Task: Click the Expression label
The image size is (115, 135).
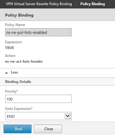Action: pyautogui.click(x=14, y=42)
